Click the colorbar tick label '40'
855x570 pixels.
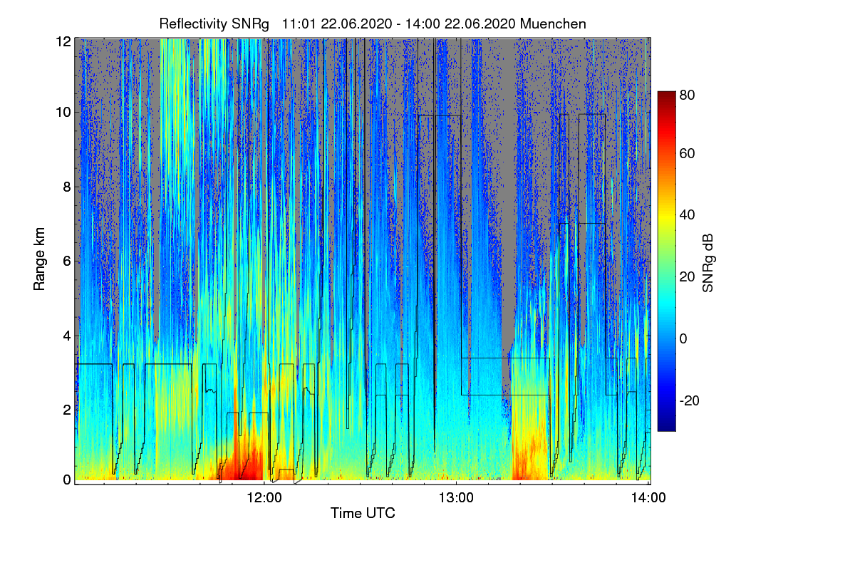688,215
